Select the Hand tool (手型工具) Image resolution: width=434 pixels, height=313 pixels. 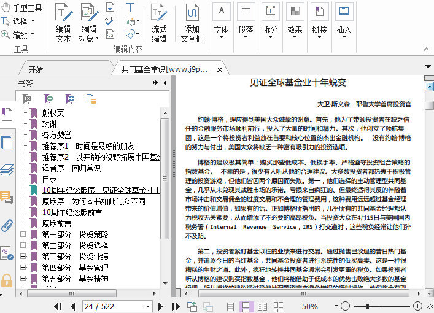point(22,8)
